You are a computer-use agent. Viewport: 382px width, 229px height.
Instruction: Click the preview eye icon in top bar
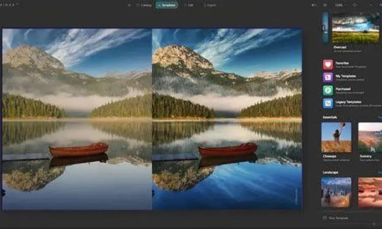[325, 5]
